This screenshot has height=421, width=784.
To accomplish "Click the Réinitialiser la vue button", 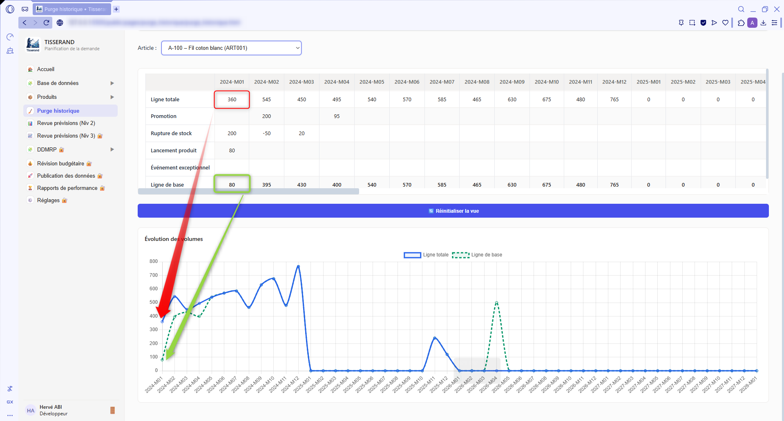I will click(x=453, y=211).
